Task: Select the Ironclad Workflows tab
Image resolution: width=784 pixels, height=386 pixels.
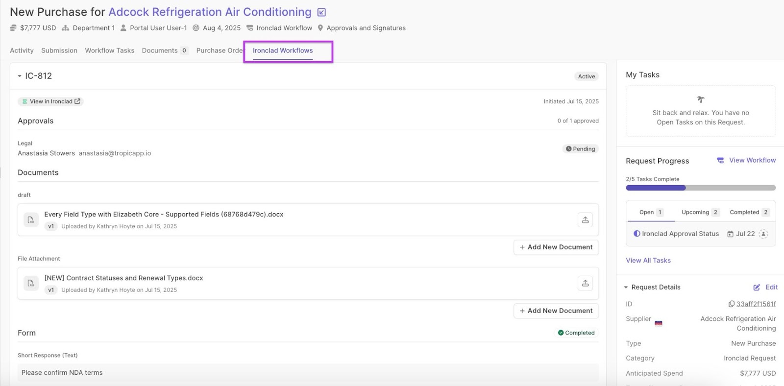Action: tap(283, 50)
